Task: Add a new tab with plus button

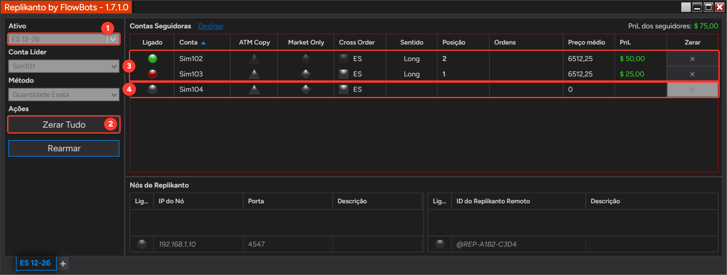Action: [63, 264]
